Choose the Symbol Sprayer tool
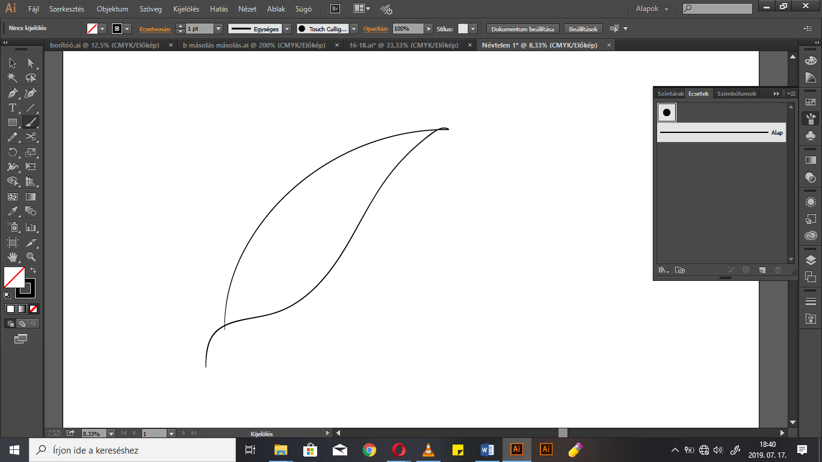Image resolution: width=822 pixels, height=462 pixels. pyautogui.click(x=13, y=227)
